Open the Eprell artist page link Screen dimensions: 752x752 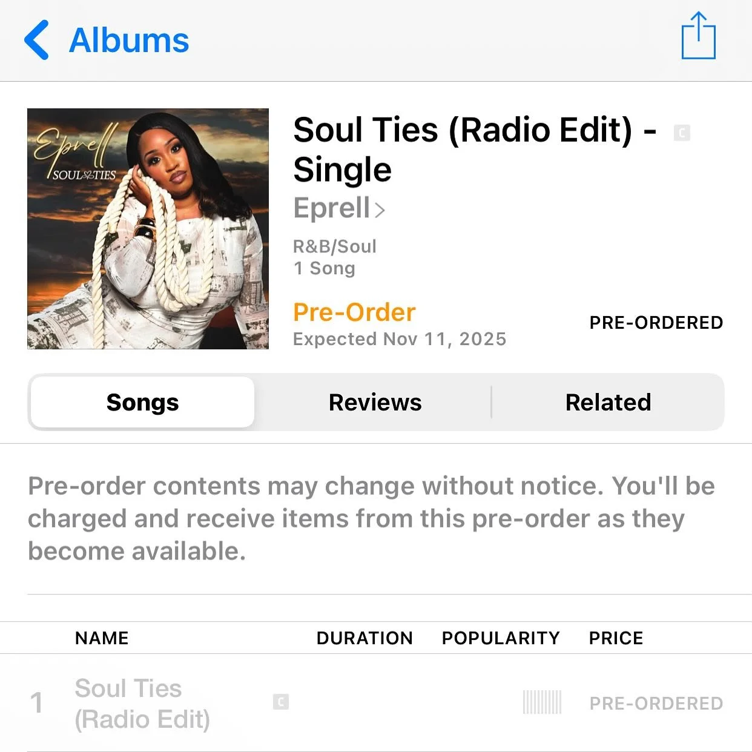[339, 208]
